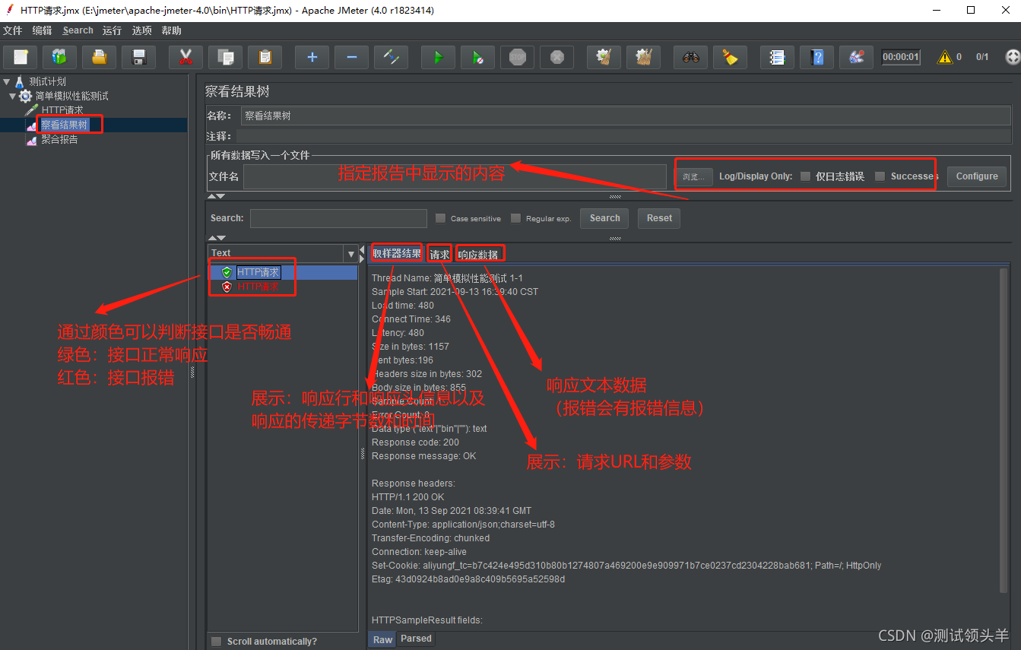This screenshot has height=650, width=1021.
Task: Click the Open file folder icon
Action: 99,57
